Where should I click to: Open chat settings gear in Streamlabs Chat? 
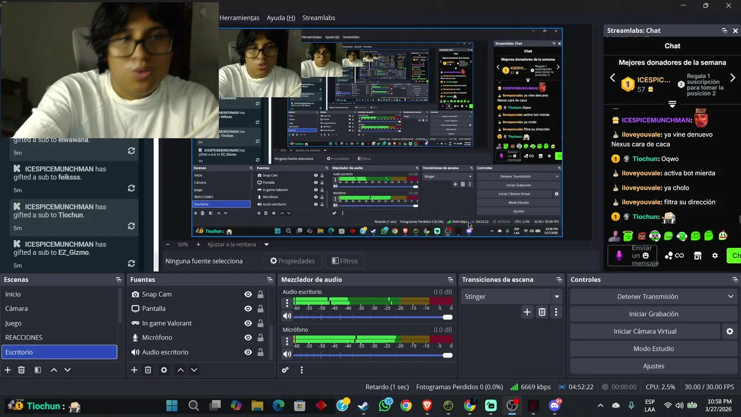(x=715, y=255)
